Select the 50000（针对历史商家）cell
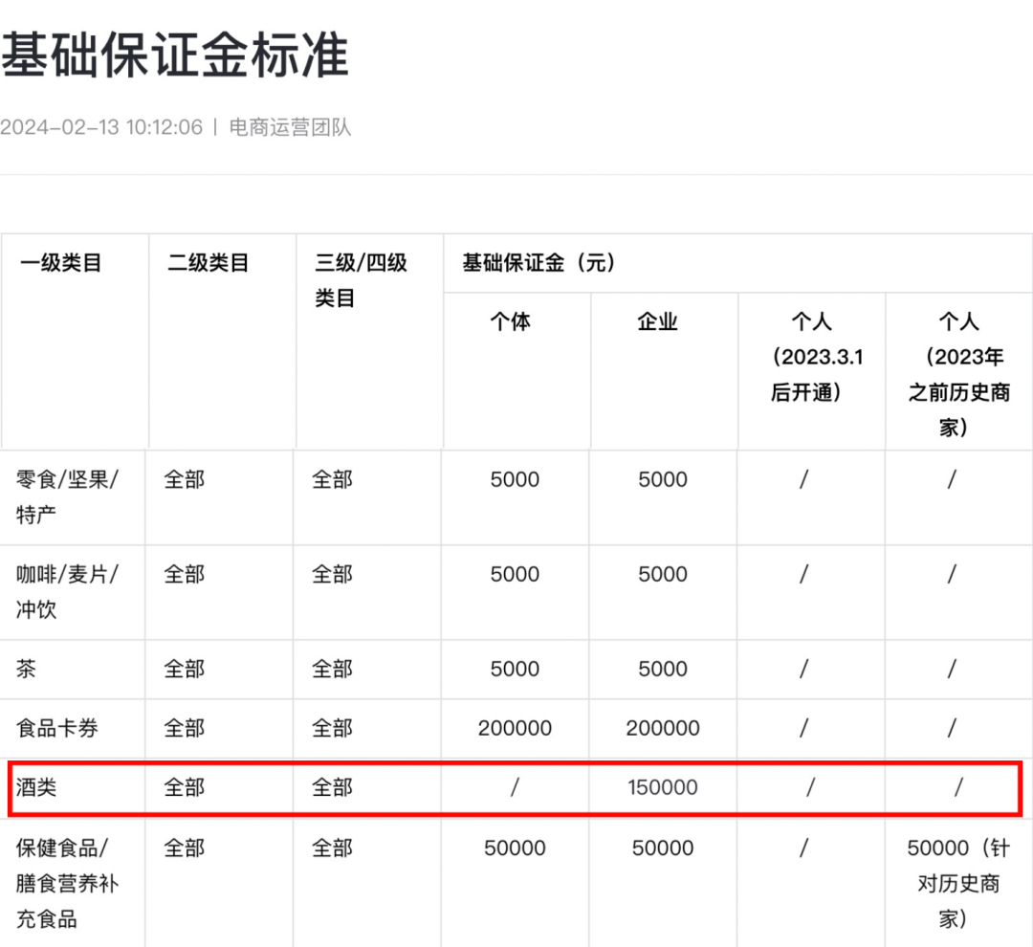The width and height of the screenshot is (1033, 947). pos(958,883)
